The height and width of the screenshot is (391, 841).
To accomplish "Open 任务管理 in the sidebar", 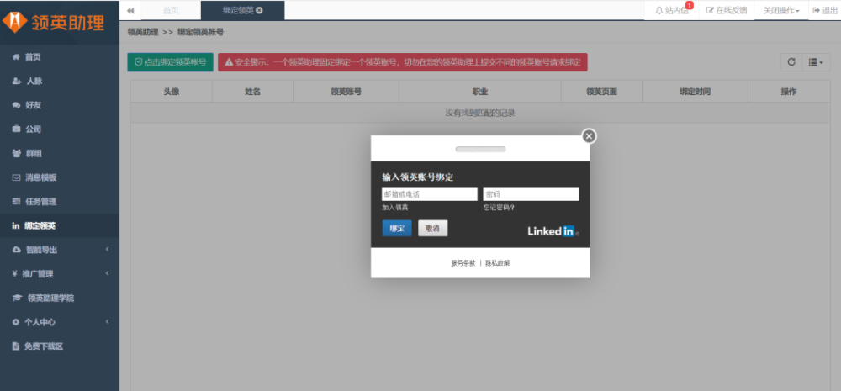I will coord(60,202).
